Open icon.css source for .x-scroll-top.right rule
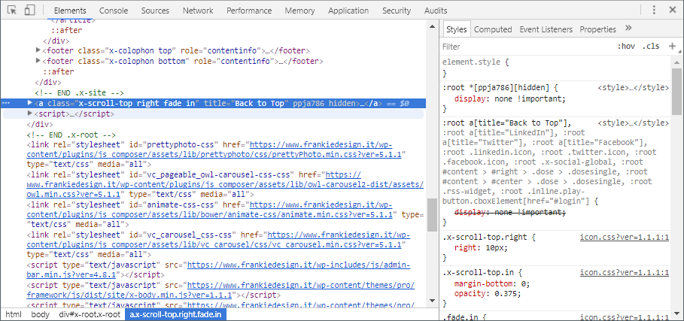This screenshot has height=321, width=684. click(625, 238)
